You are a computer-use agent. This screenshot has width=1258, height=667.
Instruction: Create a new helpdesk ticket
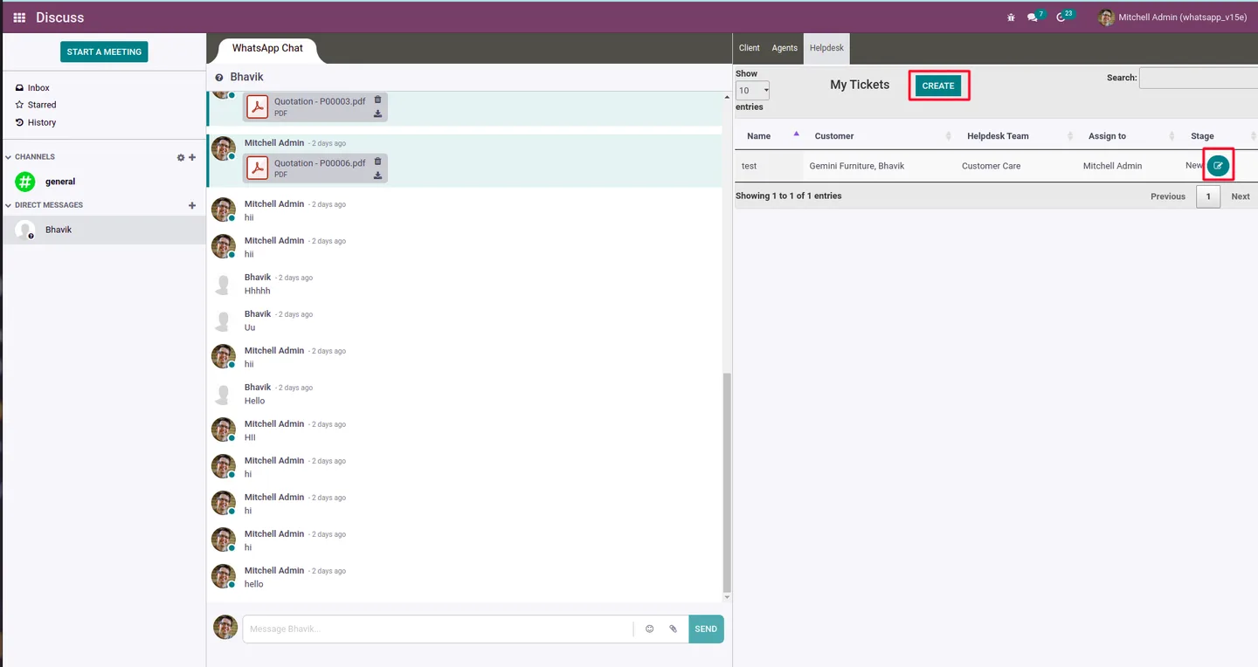click(x=938, y=86)
